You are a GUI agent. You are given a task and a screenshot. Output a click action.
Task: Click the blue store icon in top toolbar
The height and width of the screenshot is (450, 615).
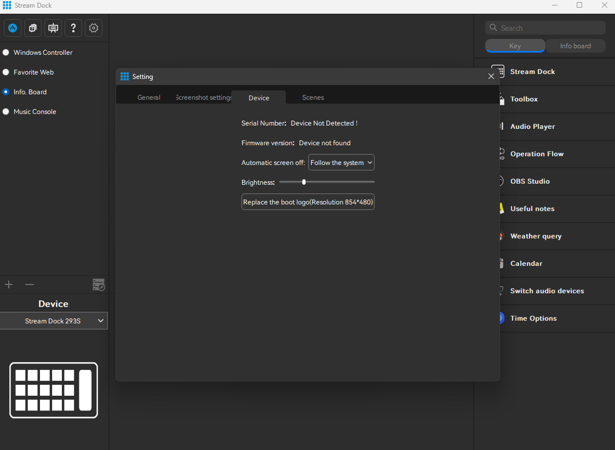[13, 28]
